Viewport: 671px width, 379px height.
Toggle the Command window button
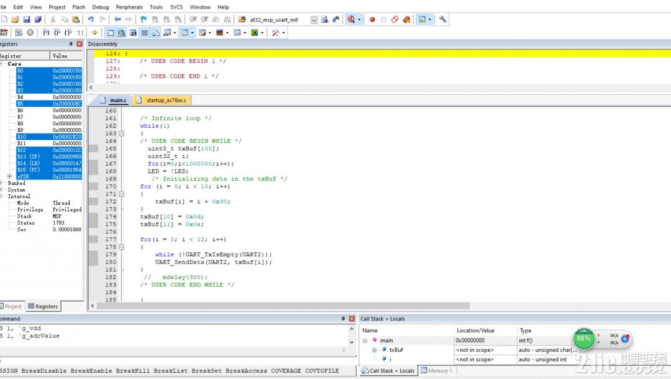click(110, 32)
